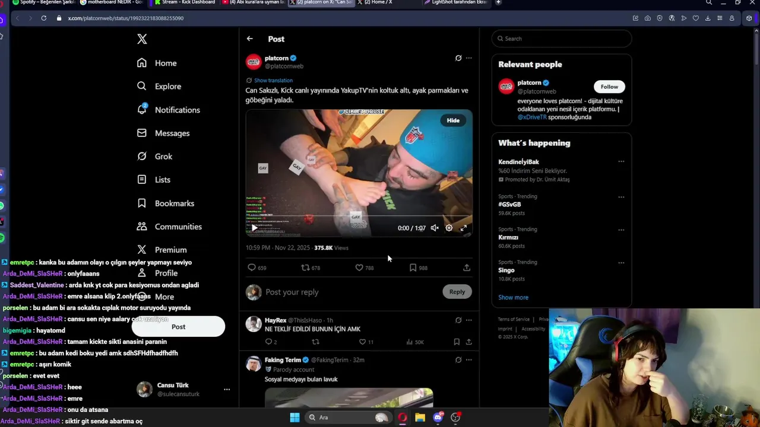Open Singo trend options menu
Screen dimensions: 760x427
coord(621,263)
